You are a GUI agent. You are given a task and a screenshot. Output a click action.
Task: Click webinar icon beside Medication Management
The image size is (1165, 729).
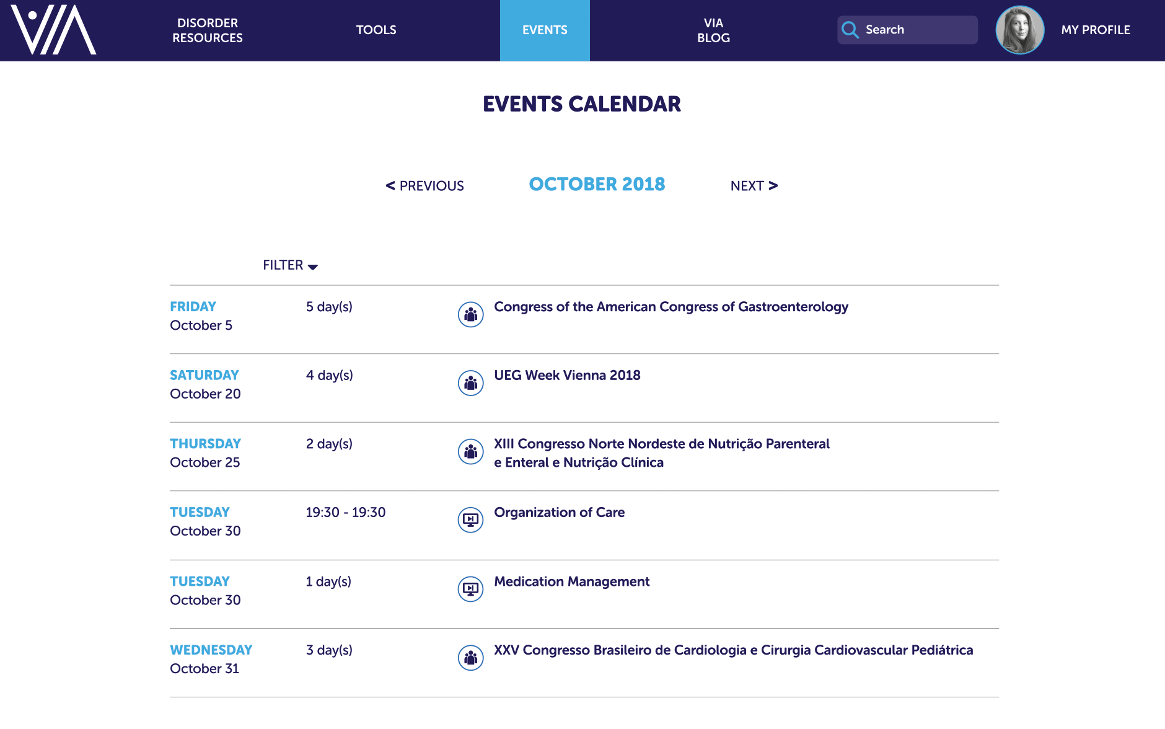pyautogui.click(x=470, y=589)
